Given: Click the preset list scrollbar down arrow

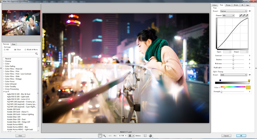Looking at the screenshot, I should [x=38, y=130].
